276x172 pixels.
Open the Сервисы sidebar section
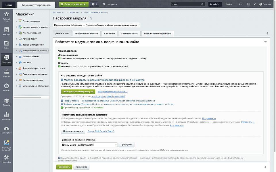[x=7, y=102]
